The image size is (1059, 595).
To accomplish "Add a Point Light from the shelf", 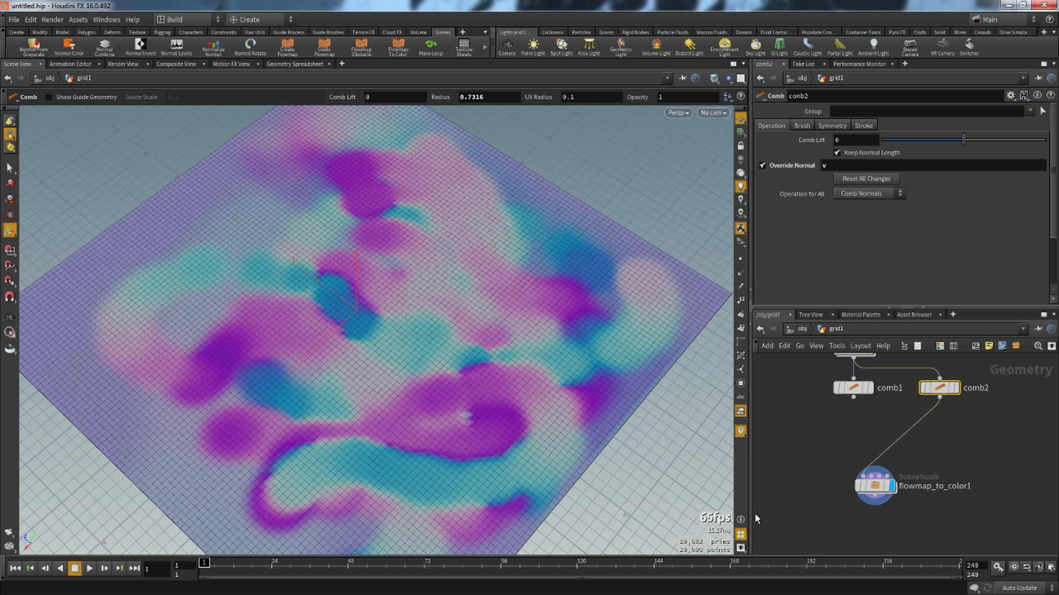I will click(x=533, y=47).
